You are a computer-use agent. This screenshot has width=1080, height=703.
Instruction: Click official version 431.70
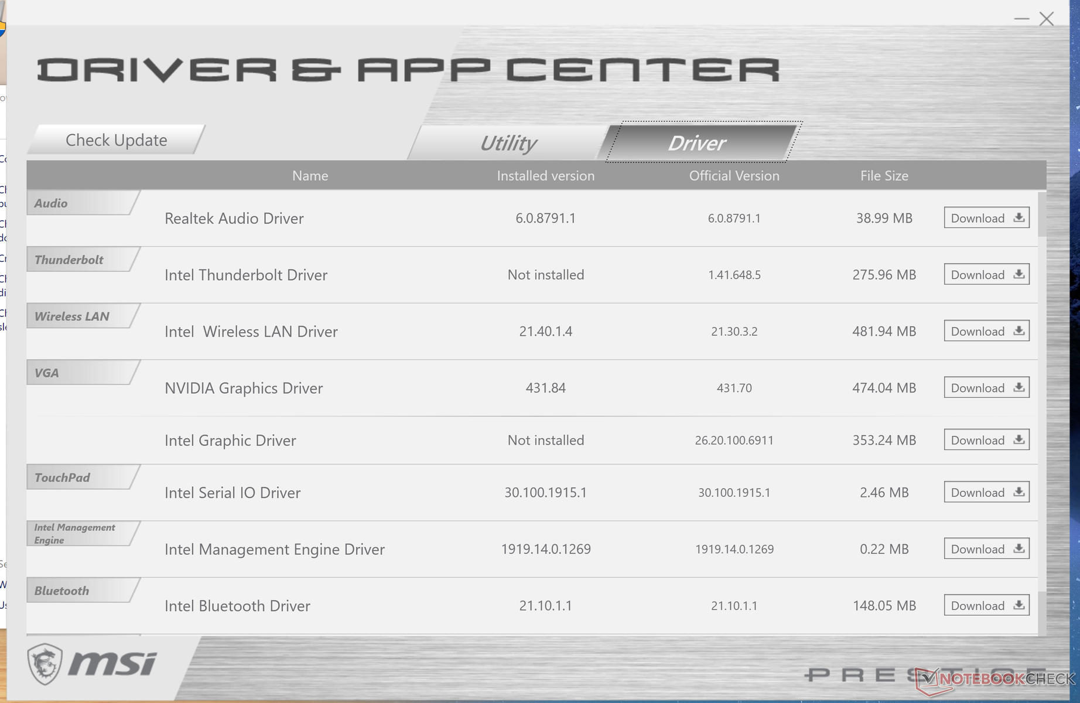(x=734, y=388)
